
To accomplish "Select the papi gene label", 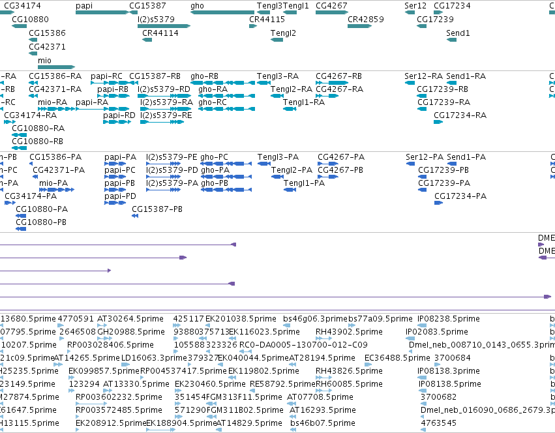I will click(84, 6).
